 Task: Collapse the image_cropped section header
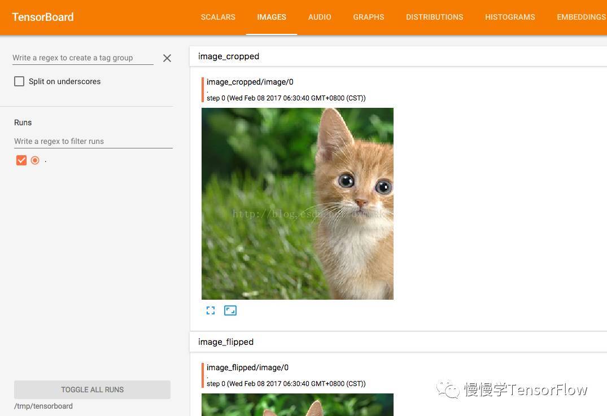pyautogui.click(x=398, y=56)
